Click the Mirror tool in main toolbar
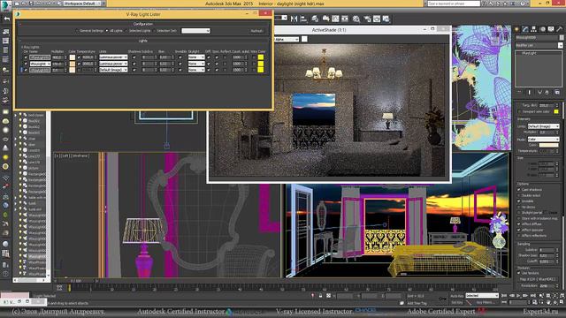Viewport: 566px width, 318px height. 294,19
